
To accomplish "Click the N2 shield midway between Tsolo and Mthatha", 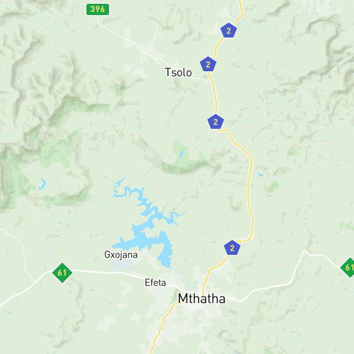I will [216, 122].
